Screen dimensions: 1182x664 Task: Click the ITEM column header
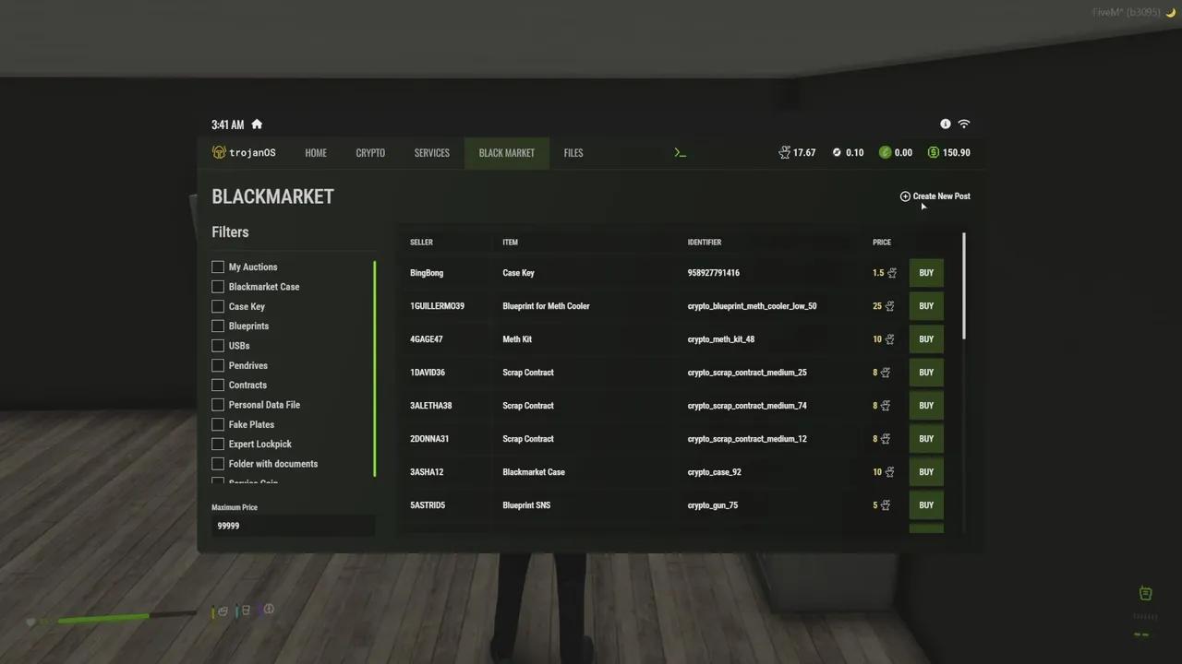click(x=510, y=243)
